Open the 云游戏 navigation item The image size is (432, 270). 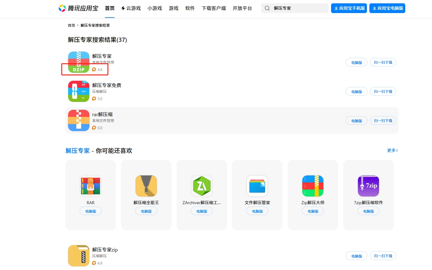coord(131,8)
